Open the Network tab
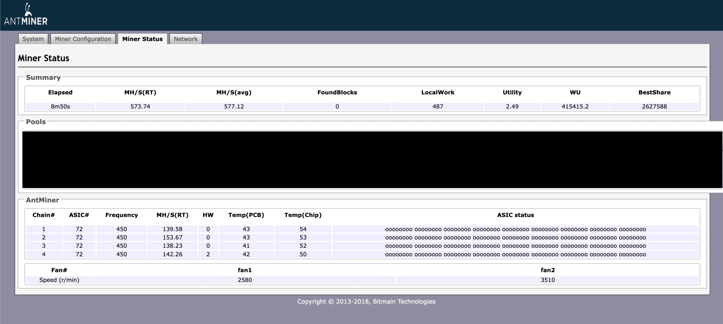 pyautogui.click(x=186, y=39)
